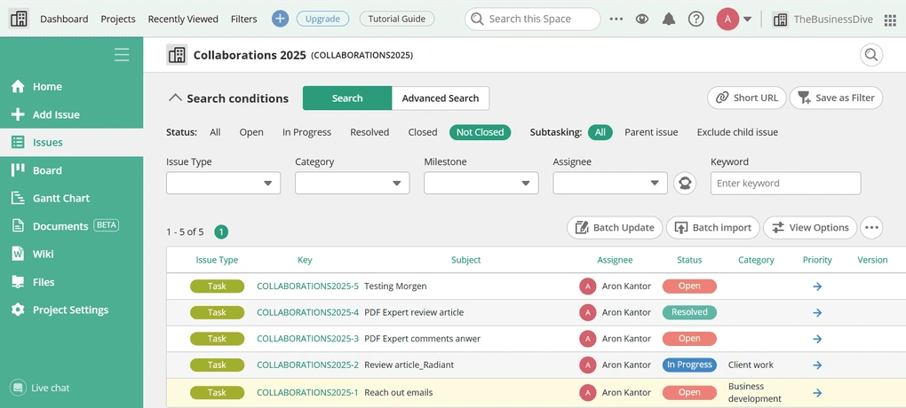Viewport: 906px width, 408px height.
Task: Open issue COLLABORATIONS2025-2 link
Action: (x=307, y=365)
